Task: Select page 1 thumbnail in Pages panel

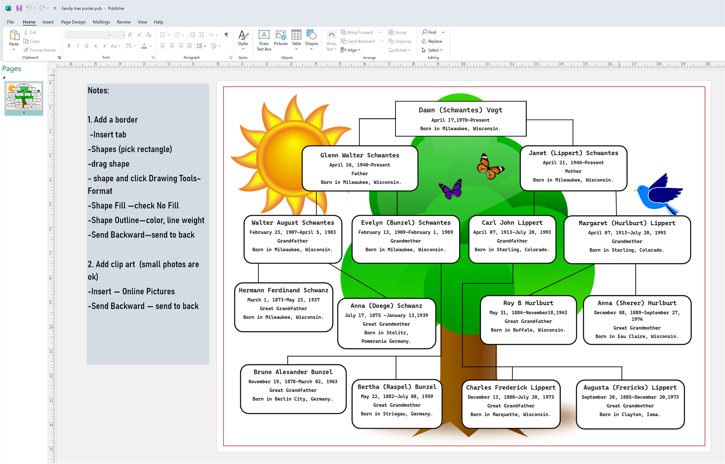Action: [x=23, y=97]
